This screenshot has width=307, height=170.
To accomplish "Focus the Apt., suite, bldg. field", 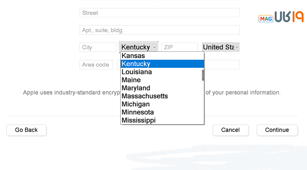I will [159, 30].
